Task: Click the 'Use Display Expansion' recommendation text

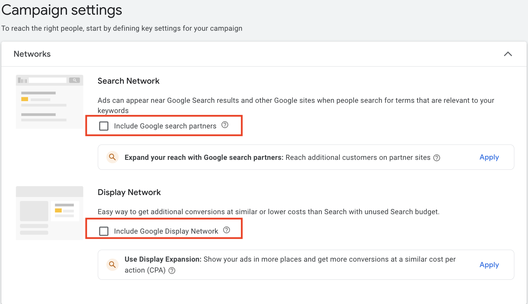Action: 163,259
